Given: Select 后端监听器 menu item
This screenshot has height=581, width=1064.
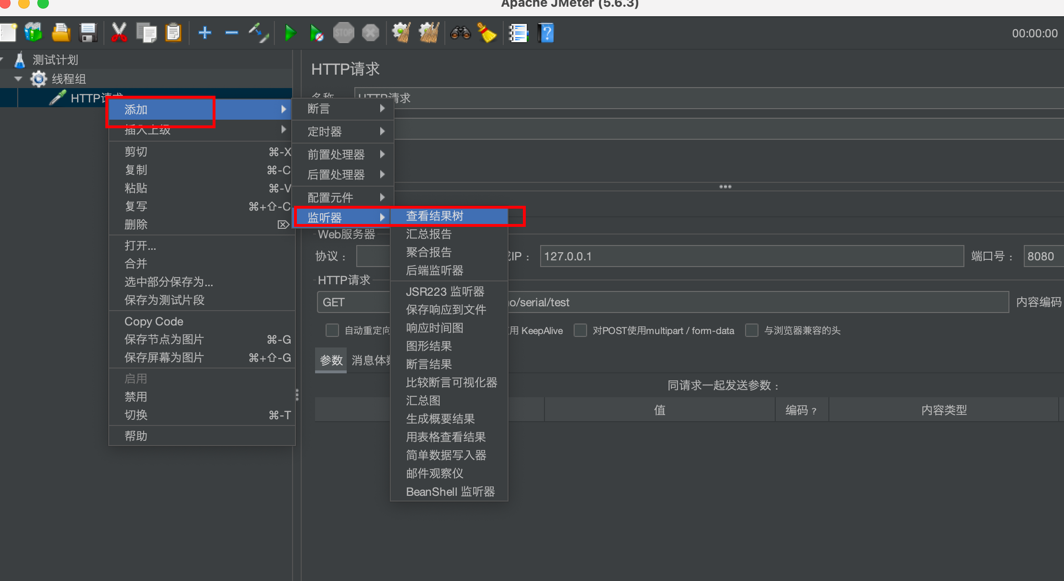Looking at the screenshot, I should click(x=449, y=270).
